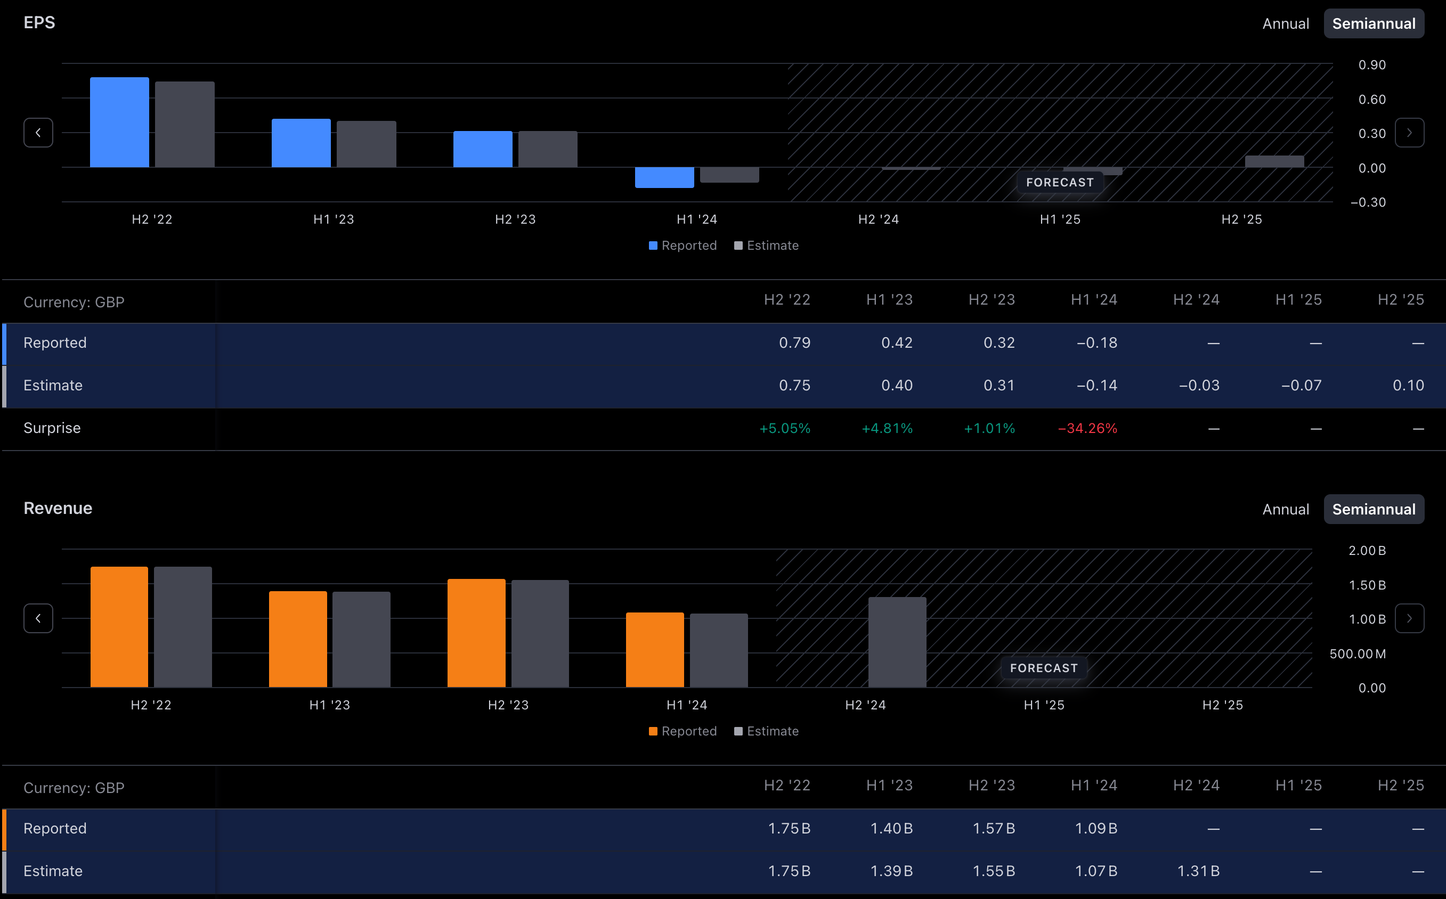
Task: Click the -34.26% surprise value
Action: point(1087,429)
